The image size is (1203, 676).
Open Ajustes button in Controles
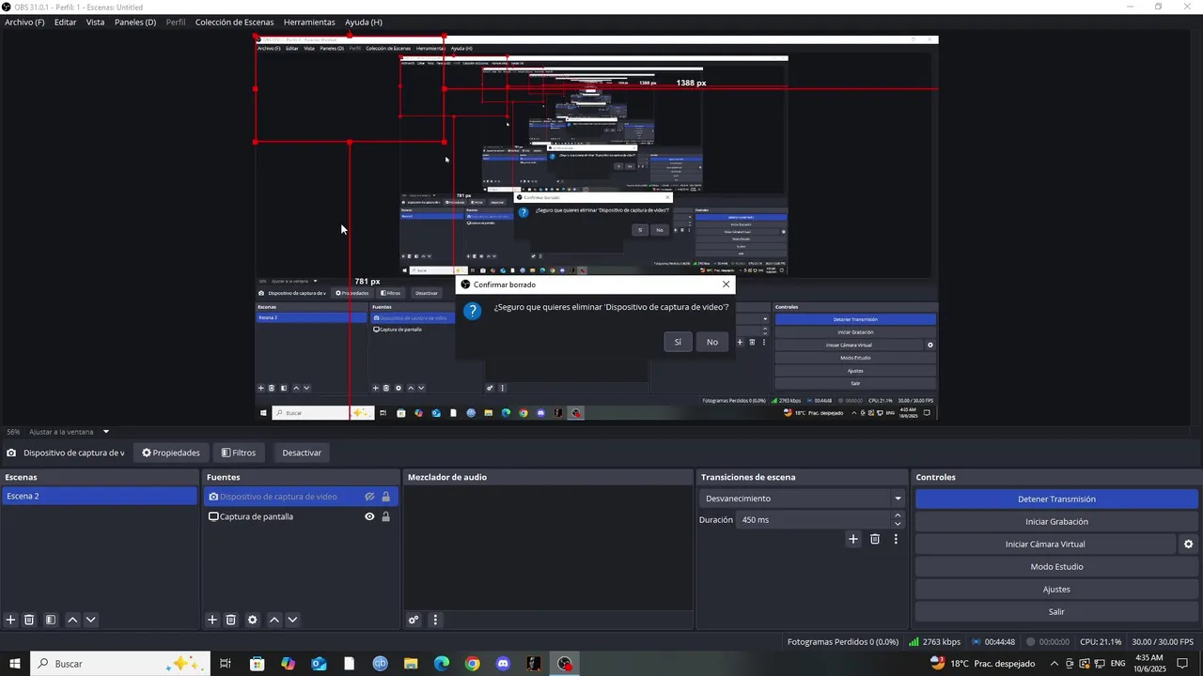[x=1056, y=589]
